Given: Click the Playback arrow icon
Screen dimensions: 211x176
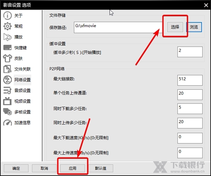Looking at the screenshot, I should pos(7,37).
